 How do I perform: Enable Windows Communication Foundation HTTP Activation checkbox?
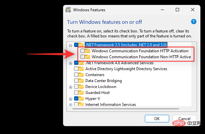pyautogui.click(x=83, y=51)
